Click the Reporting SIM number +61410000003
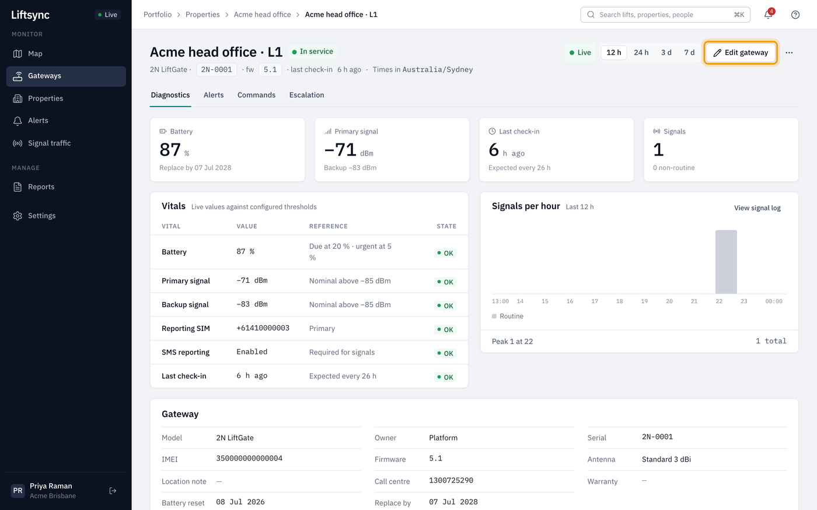 pyautogui.click(x=263, y=329)
